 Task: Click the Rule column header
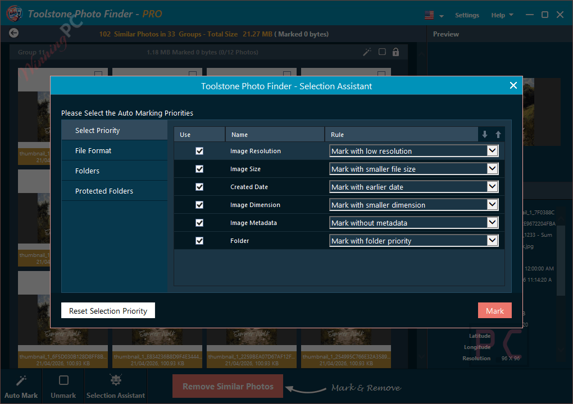tap(401, 134)
